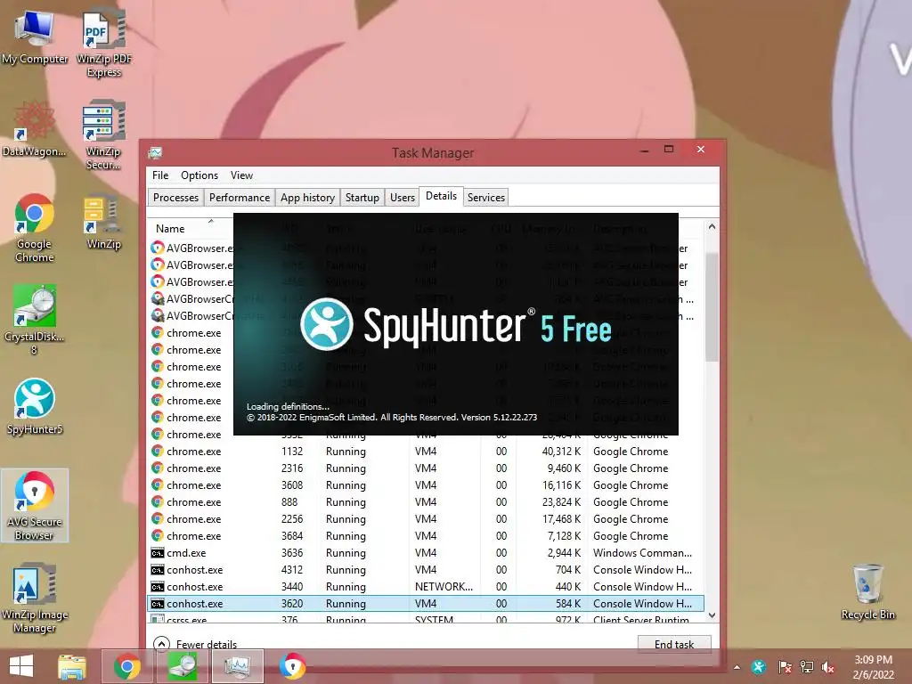The width and height of the screenshot is (912, 684).
Task: Click Task Manager title bar icon
Action: click(x=155, y=153)
